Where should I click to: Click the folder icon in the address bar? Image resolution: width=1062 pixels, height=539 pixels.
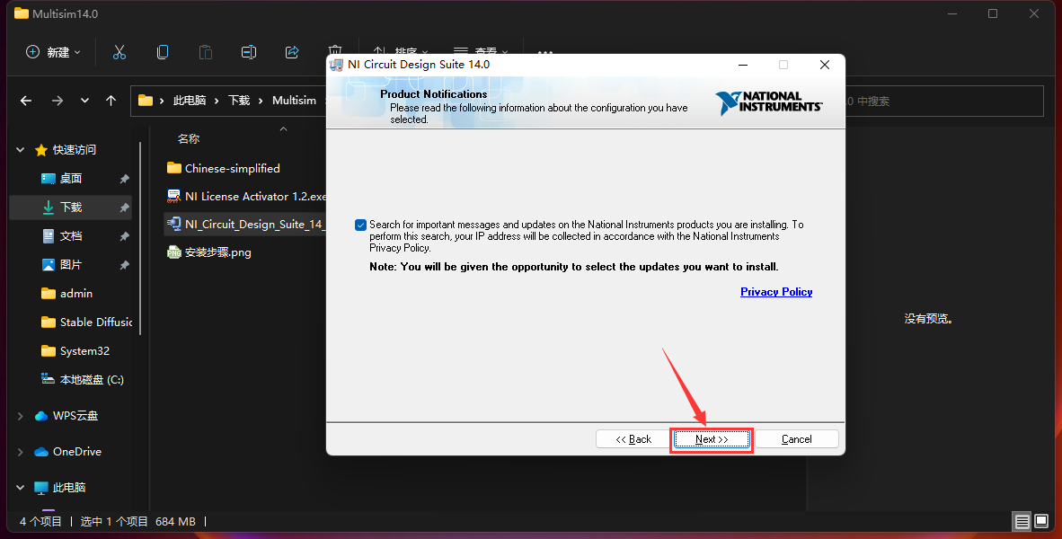pos(145,101)
